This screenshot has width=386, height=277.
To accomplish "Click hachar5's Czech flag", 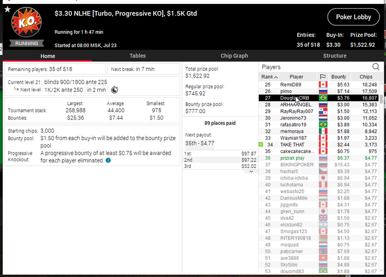I will [323, 171].
